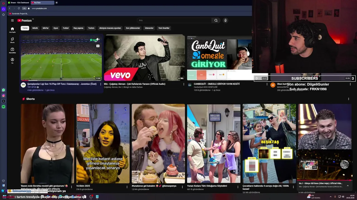Image resolution: width=357 pixels, height=200 pixels.
Task: Open the taskbar clock showing 03:35
Action: click(350, 197)
